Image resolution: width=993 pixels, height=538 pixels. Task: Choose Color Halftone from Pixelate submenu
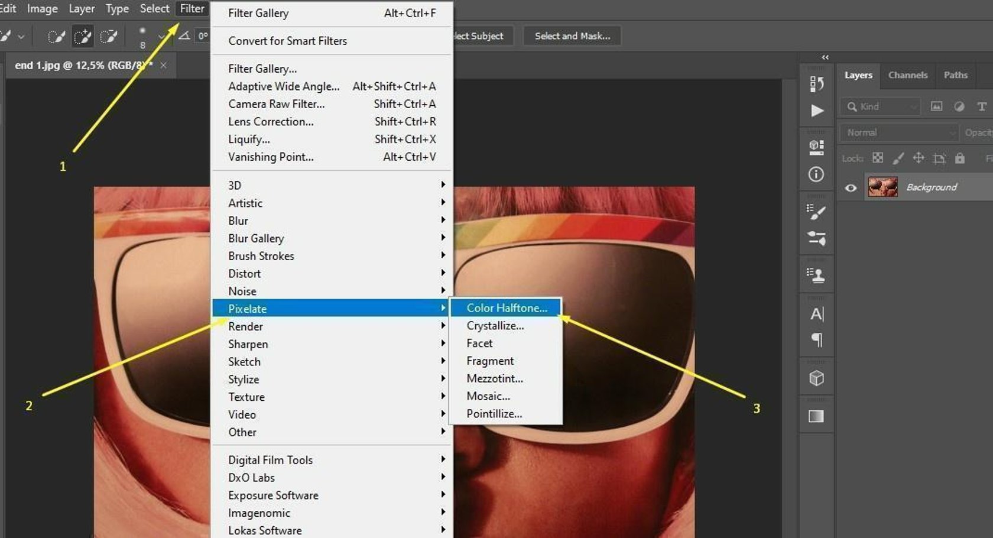pos(507,307)
